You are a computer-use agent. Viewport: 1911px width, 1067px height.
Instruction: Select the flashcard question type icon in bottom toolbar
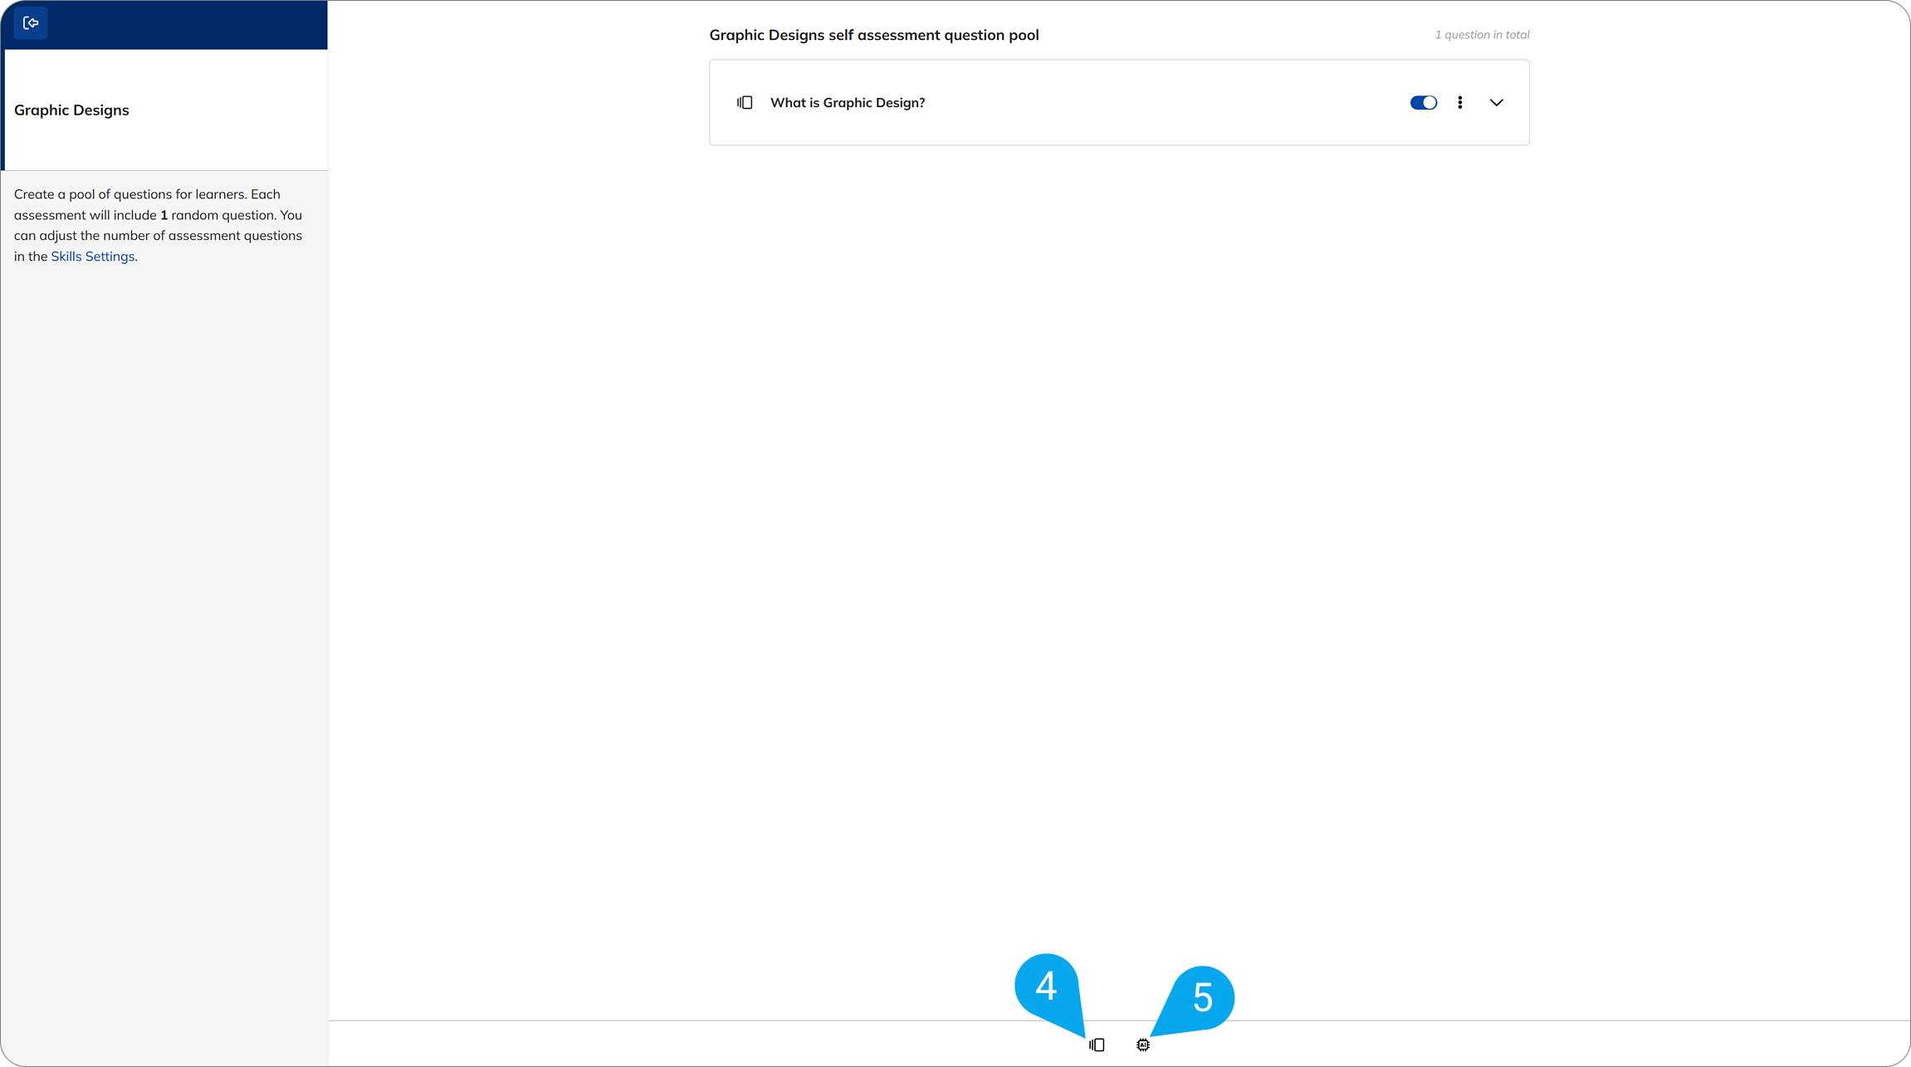point(1096,1044)
